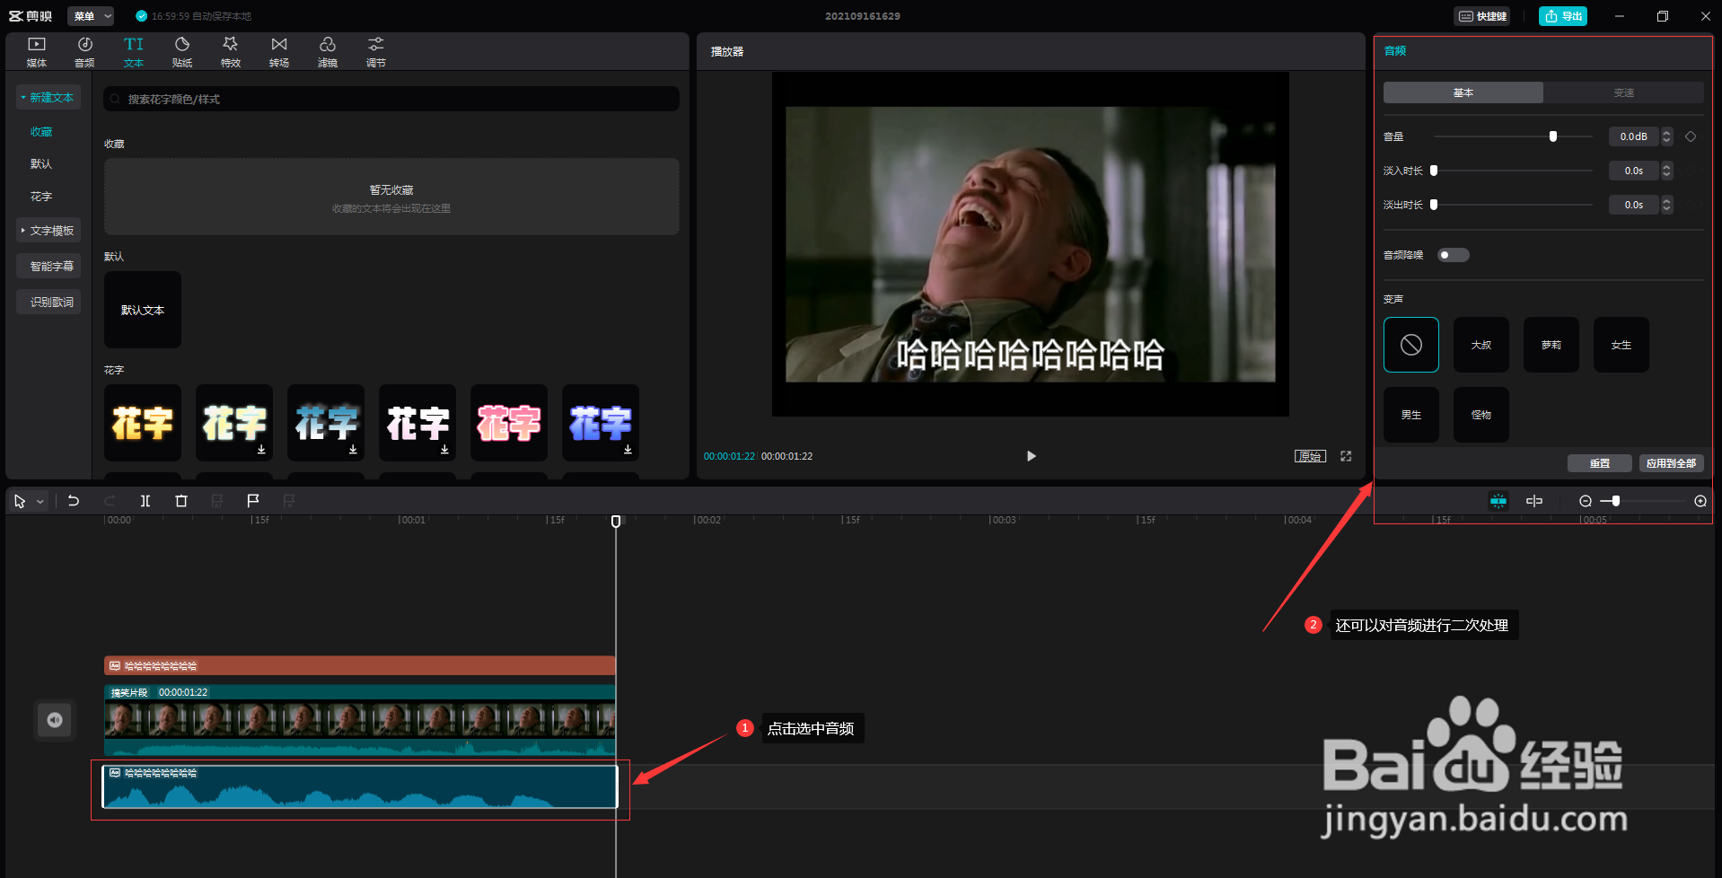Open 智能字幕 smart subtitles

tap(48, 266)
